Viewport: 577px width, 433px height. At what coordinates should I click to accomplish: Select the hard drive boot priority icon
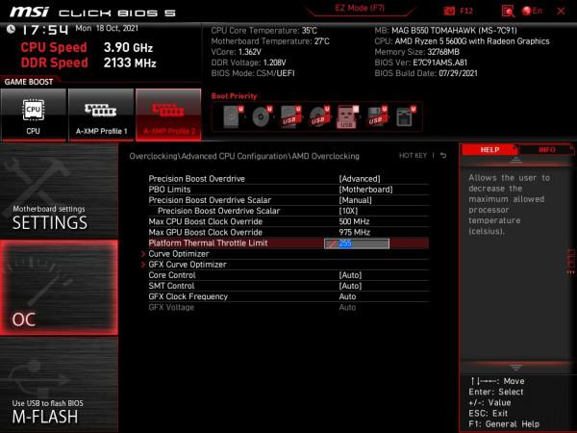[232, 117]
